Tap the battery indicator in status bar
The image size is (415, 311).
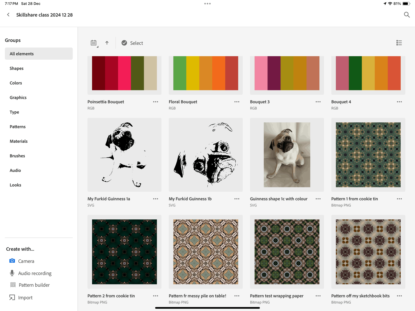point(407,4)
